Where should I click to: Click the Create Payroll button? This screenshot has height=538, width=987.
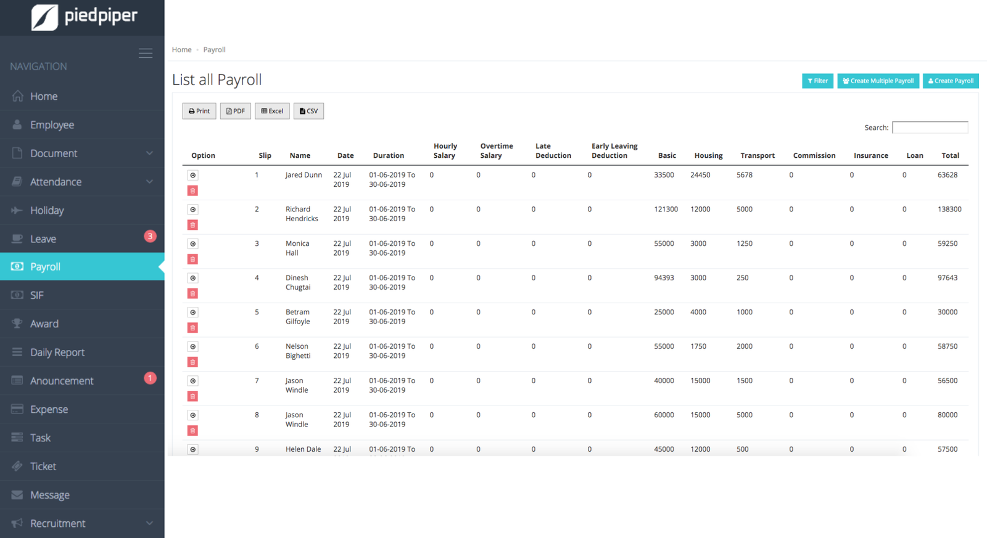point(951,81)
